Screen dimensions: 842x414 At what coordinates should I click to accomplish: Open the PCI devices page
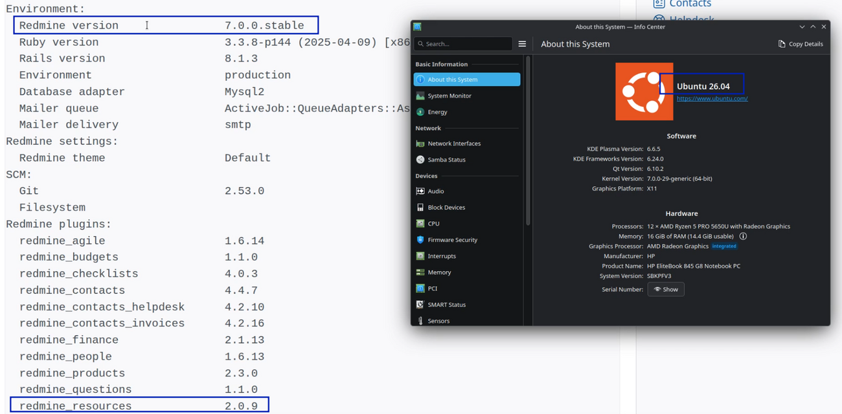pyautogui.click(x=466, y=288)
